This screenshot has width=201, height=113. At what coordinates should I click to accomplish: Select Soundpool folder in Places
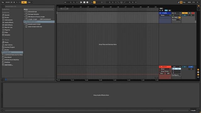tap(8, 57)
